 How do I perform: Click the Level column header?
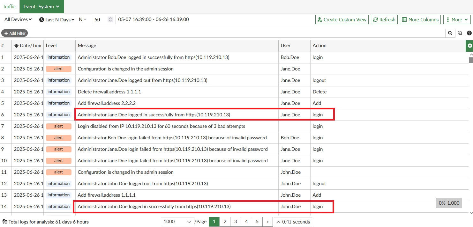coord(59,46)
